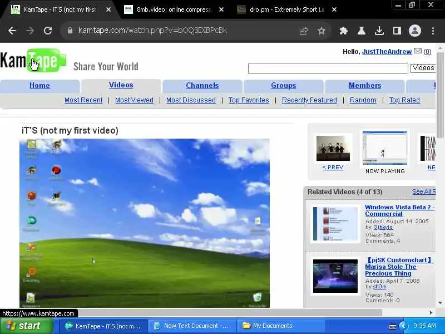Click the < PREV link

[333, 168]
